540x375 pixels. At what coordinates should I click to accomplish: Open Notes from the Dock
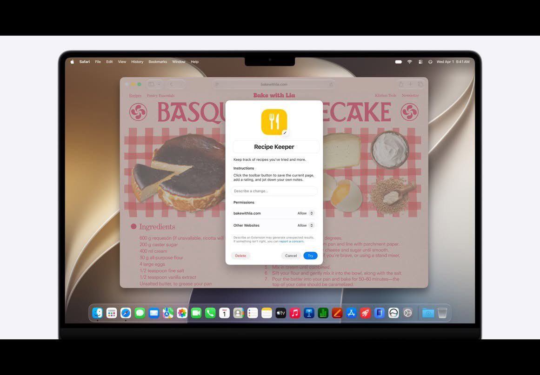click(x=267, y=313)
